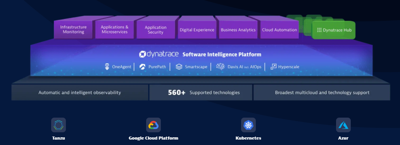The image size is (400, 145).
Task: Click the Kubernetes caption
Action: (x=248, y=138)
